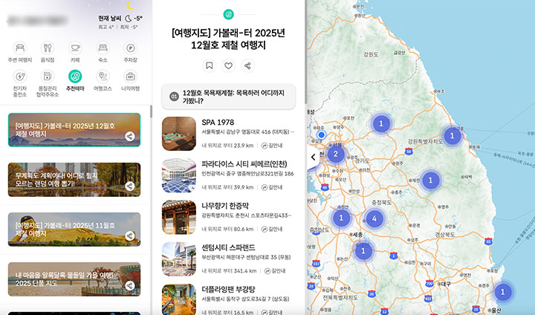
Task: Open the 가볼래-터 2025년 12월호 banner card
Action: point(74,130)
